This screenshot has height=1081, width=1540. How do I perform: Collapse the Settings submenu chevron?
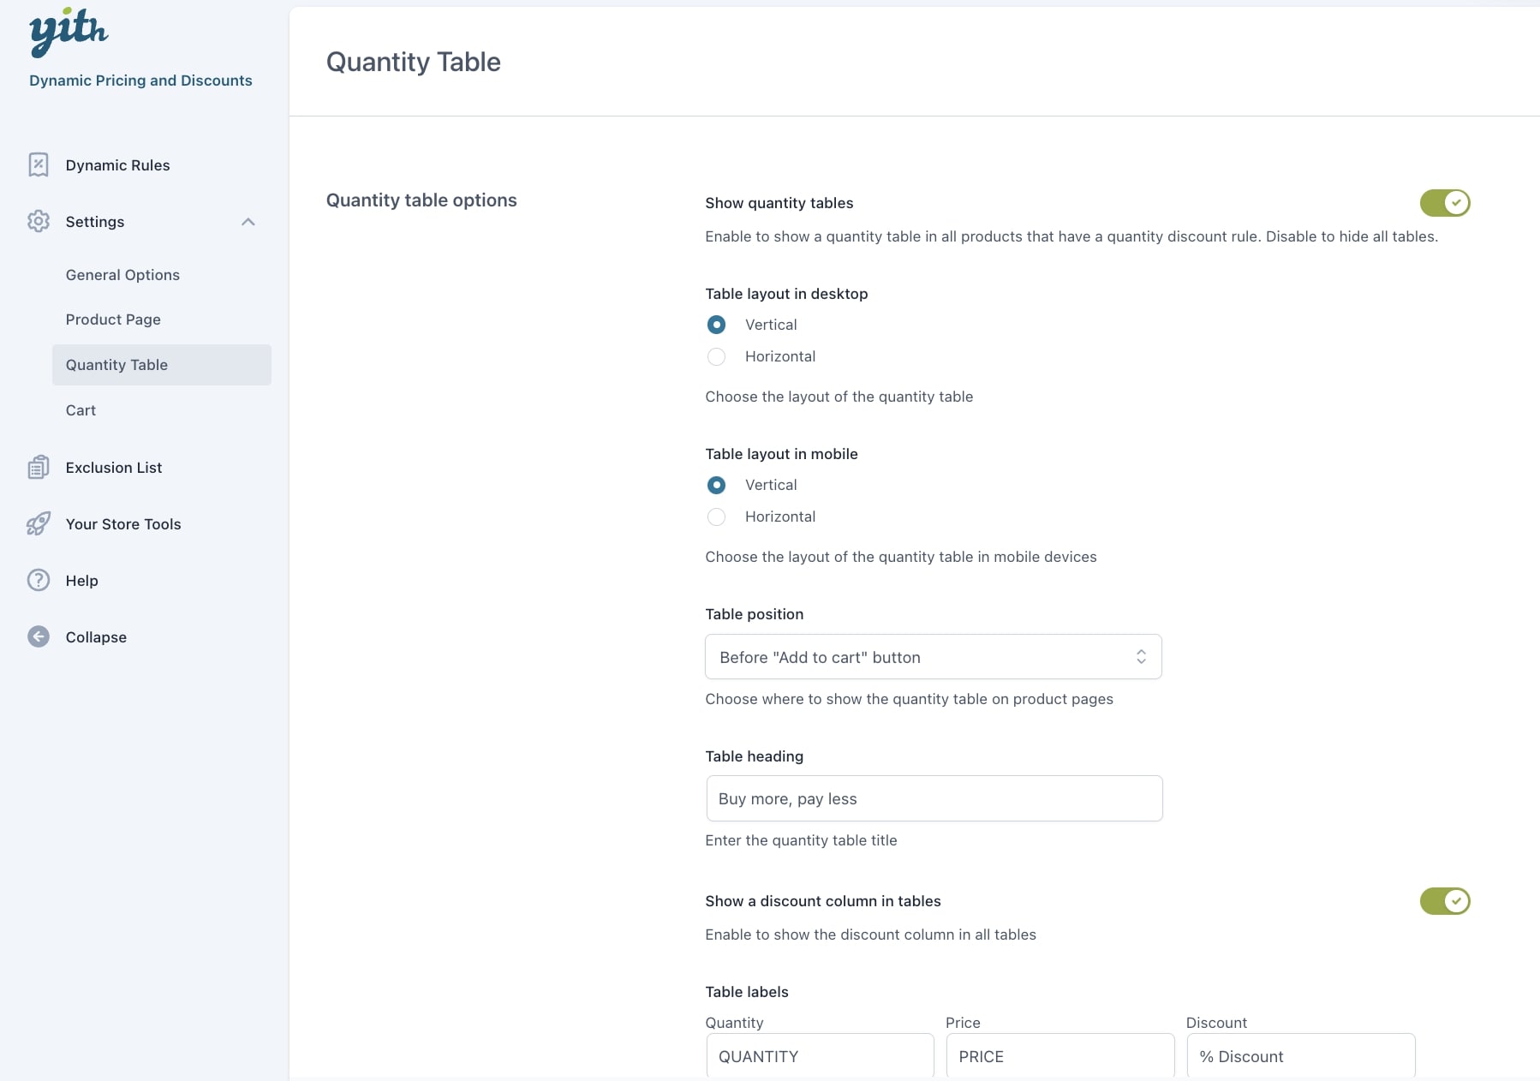(x=248, y=222)
